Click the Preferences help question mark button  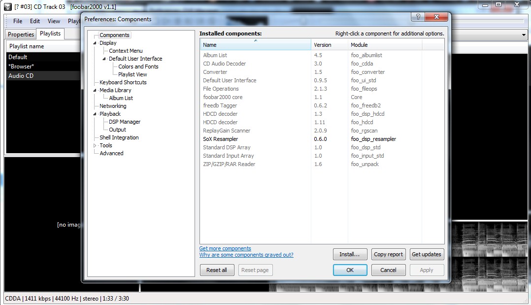click(418, 17)
